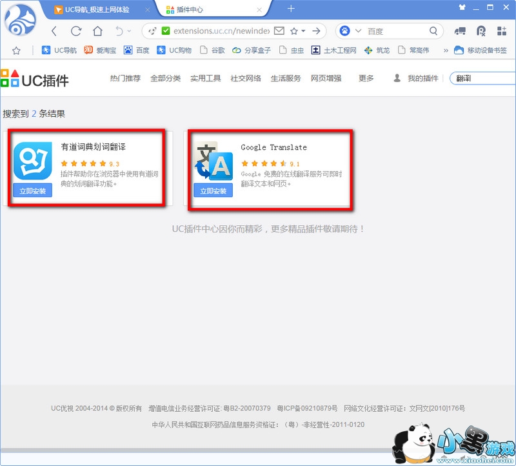Bookmark this page with the star icon

pyautogui.click(x=294, y=31)
